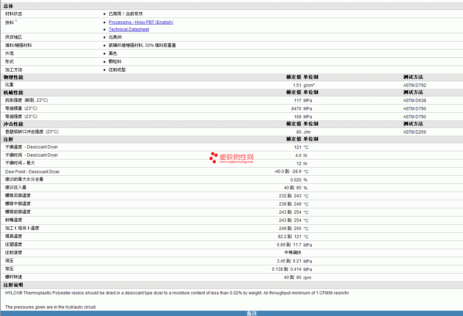Select the 169 flexural strength value
This screenshot has height=316, width=463.
click(x=297, y=117)
